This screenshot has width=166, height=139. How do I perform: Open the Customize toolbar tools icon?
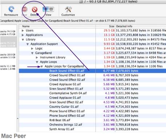point(68,9)
